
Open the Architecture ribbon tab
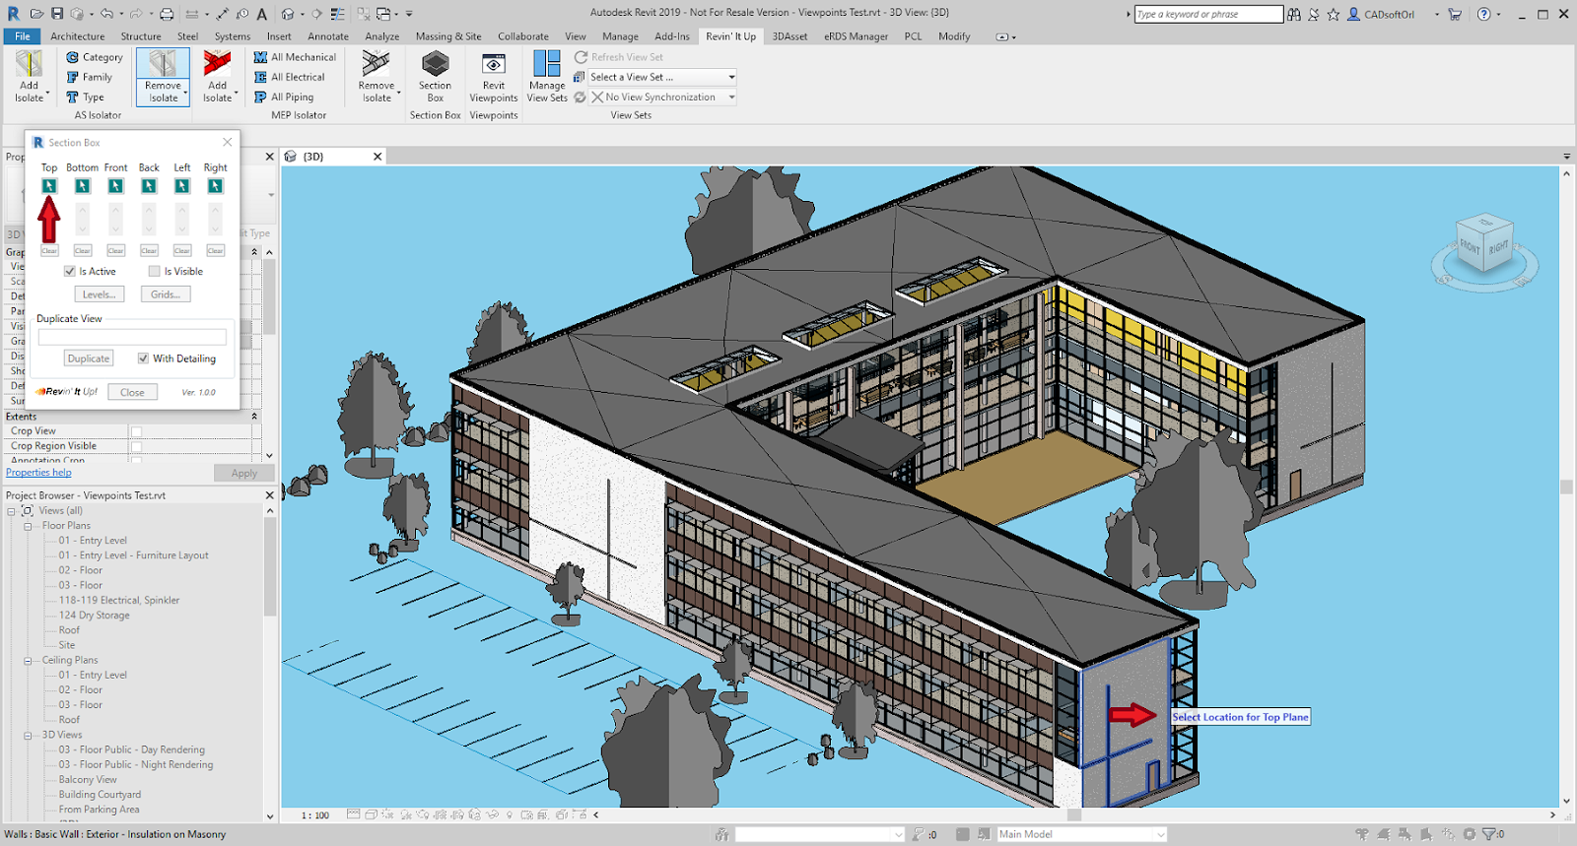tap(78, 36)
